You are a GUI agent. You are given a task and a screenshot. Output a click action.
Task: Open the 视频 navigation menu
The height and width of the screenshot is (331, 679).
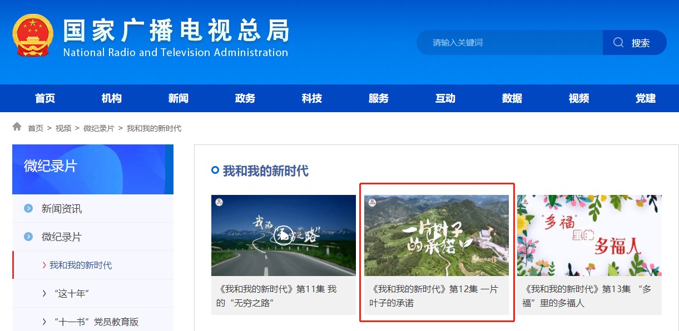578,98
